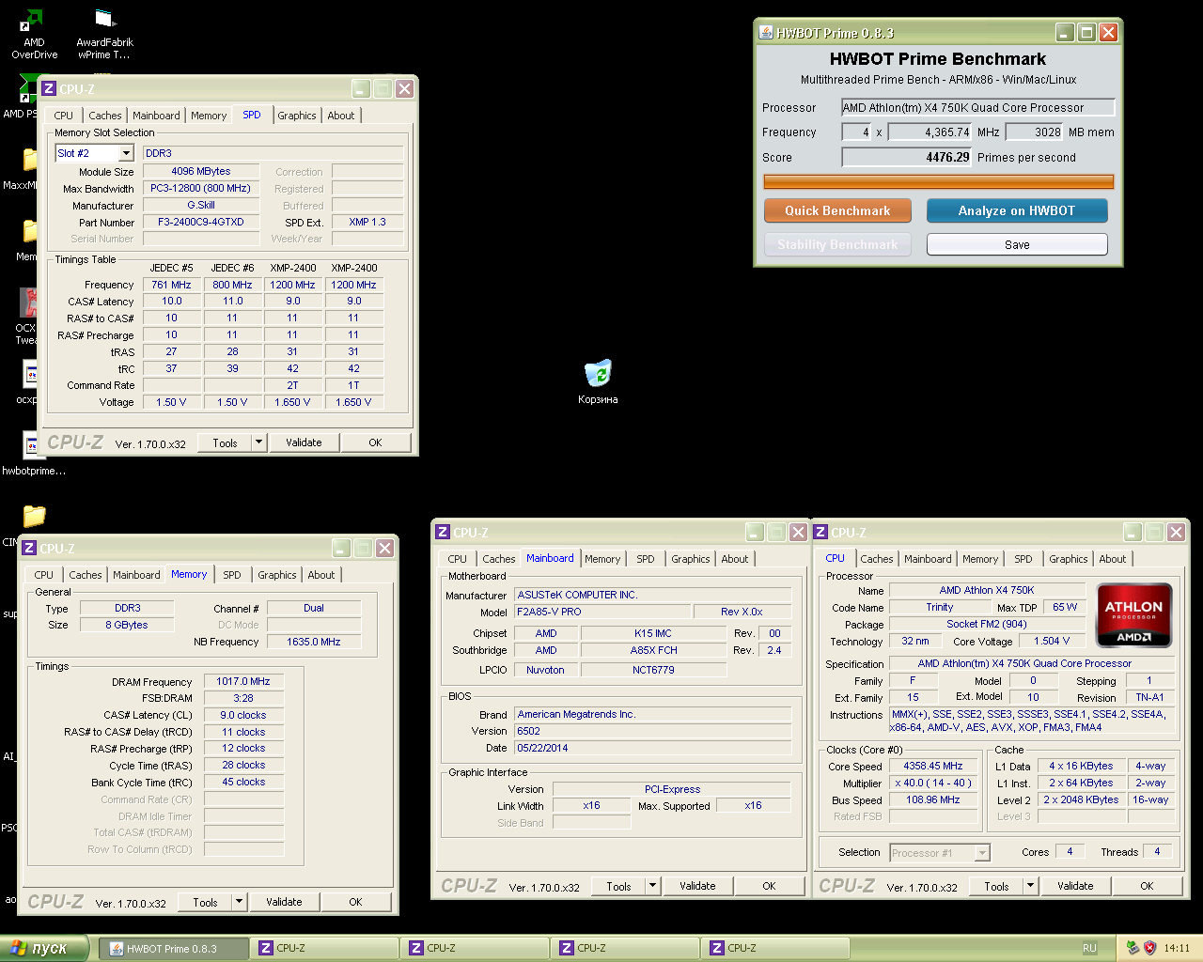Click the Part Number value F3-2400C9-4GTXD
1203x962 pixels.
(x=201, y=223)
